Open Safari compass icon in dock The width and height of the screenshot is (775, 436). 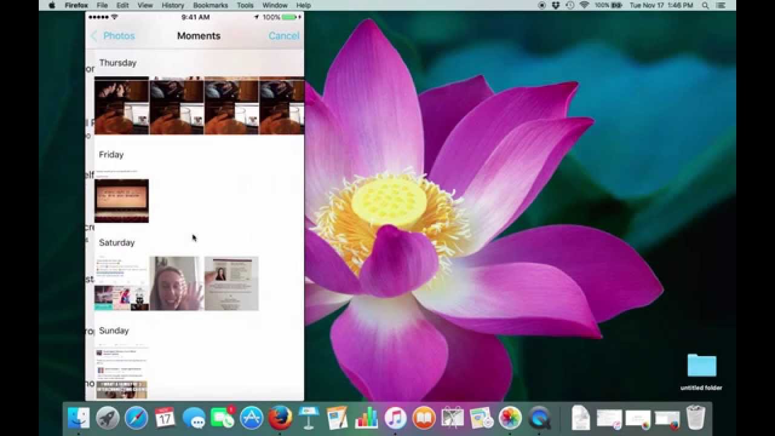pyautogui.click(x=136, y=418)
